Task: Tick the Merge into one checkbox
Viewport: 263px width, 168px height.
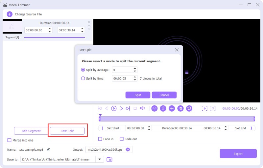Action: click(10, 140)
